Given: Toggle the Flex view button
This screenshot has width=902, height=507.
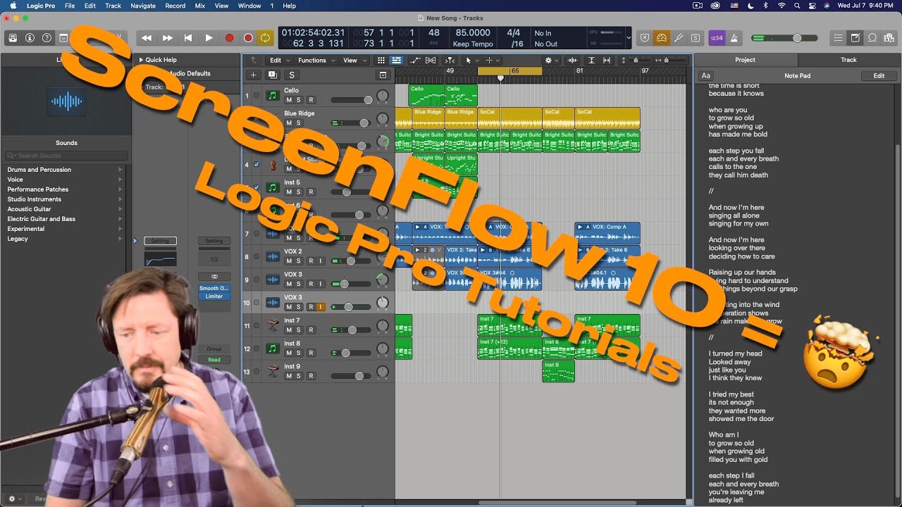Looking at the screenshot, I should click(x=431, y=61).
